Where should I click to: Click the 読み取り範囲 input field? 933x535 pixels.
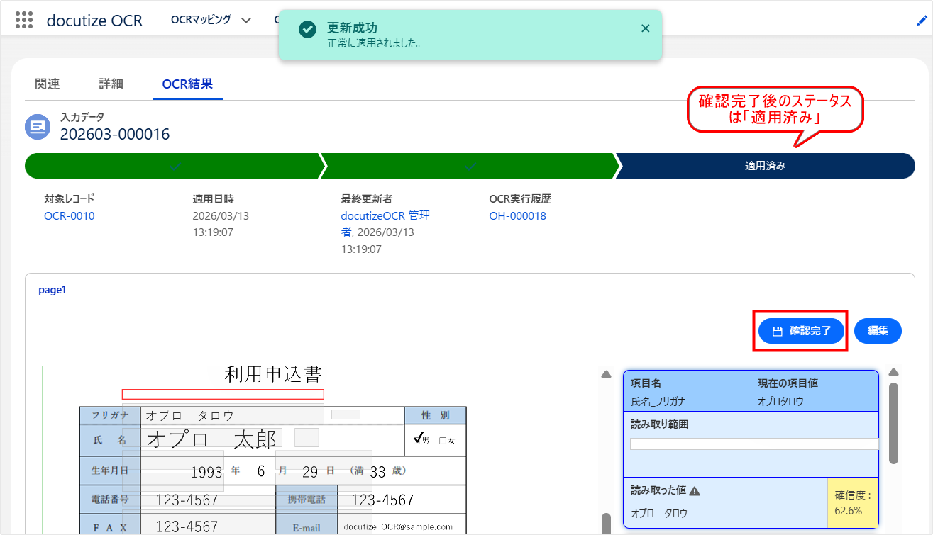click(x=753, y=444)
